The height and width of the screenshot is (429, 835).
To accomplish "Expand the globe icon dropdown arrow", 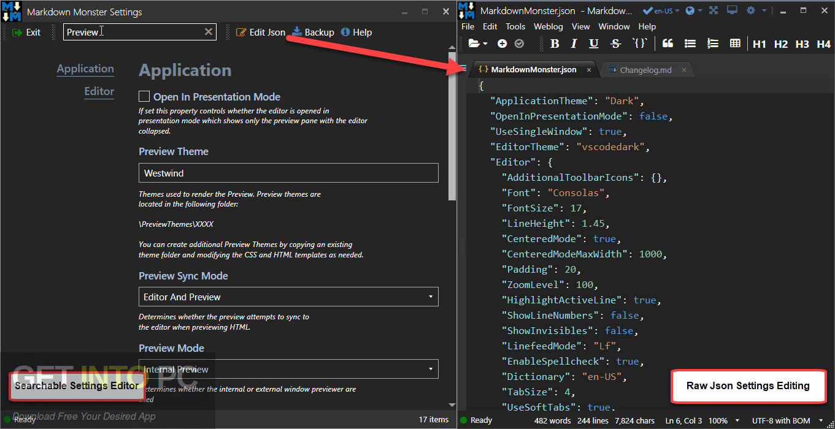I will tap(700, 10).
